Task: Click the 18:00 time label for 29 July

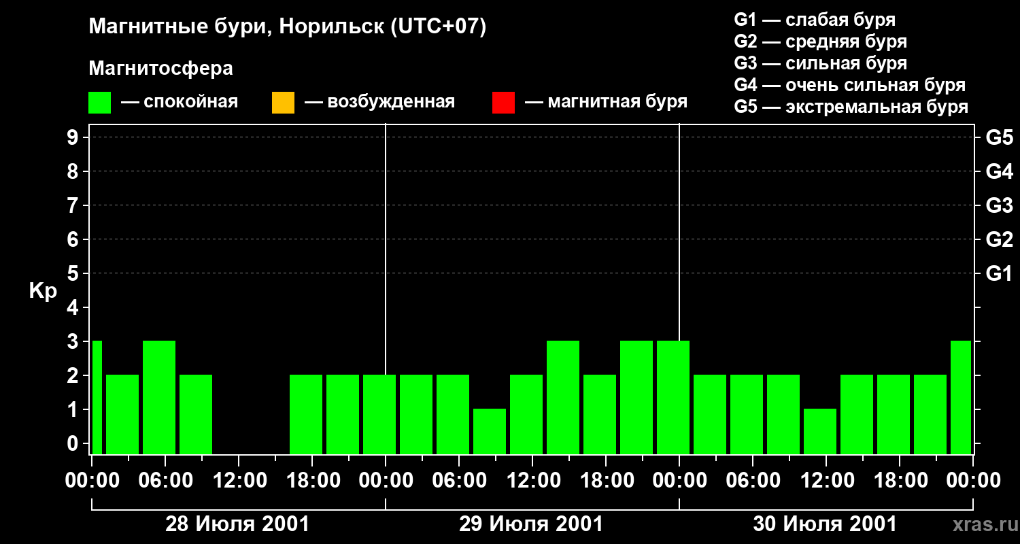Action: pos(606,481)
